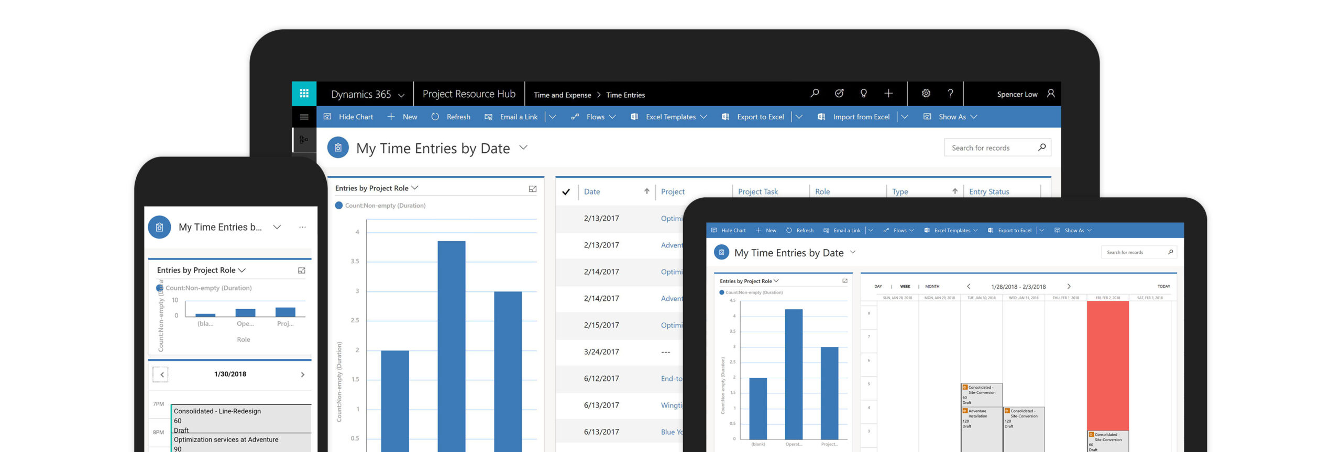The image size is (1341, 452).
Task: Click the search magnifier in top bar
Action: tap(815, 94)
